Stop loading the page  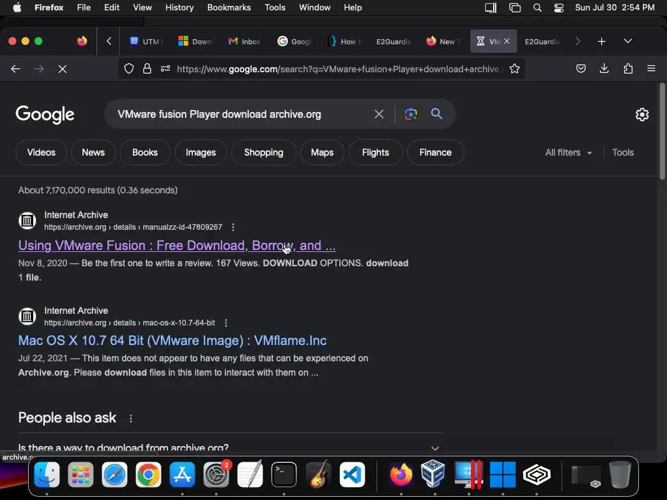63,69
